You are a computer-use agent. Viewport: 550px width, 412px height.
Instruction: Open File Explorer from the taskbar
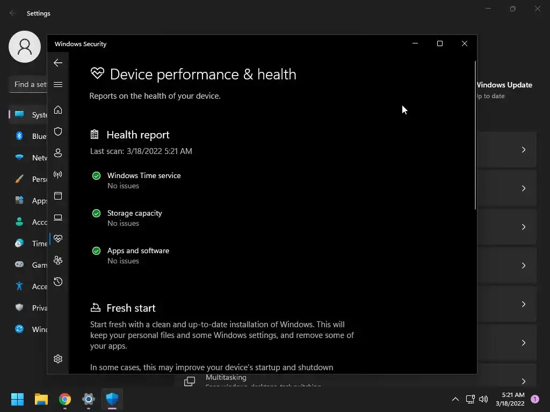41,399
